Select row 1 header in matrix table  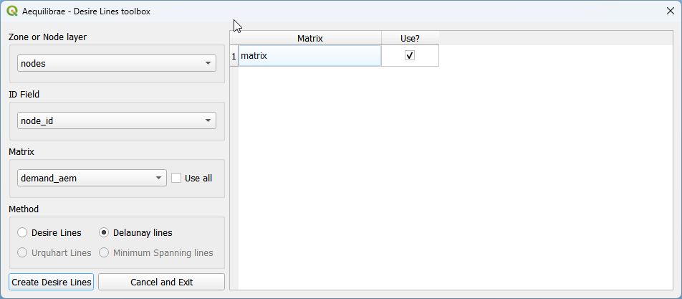tap(234, 56)
